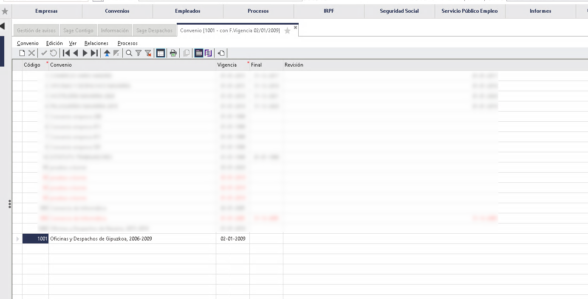Image resolution: width=588 pixels, height=299 pixels.
Task: Switch to Sage Despachos tab
Action: pyautogui.click(x=154, y=31)
